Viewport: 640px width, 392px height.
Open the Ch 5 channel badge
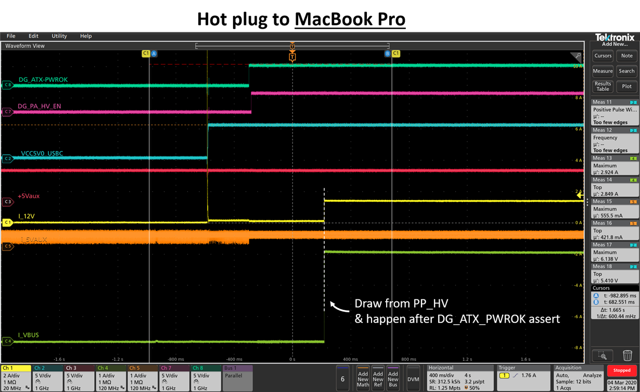(x=143, y=377)
